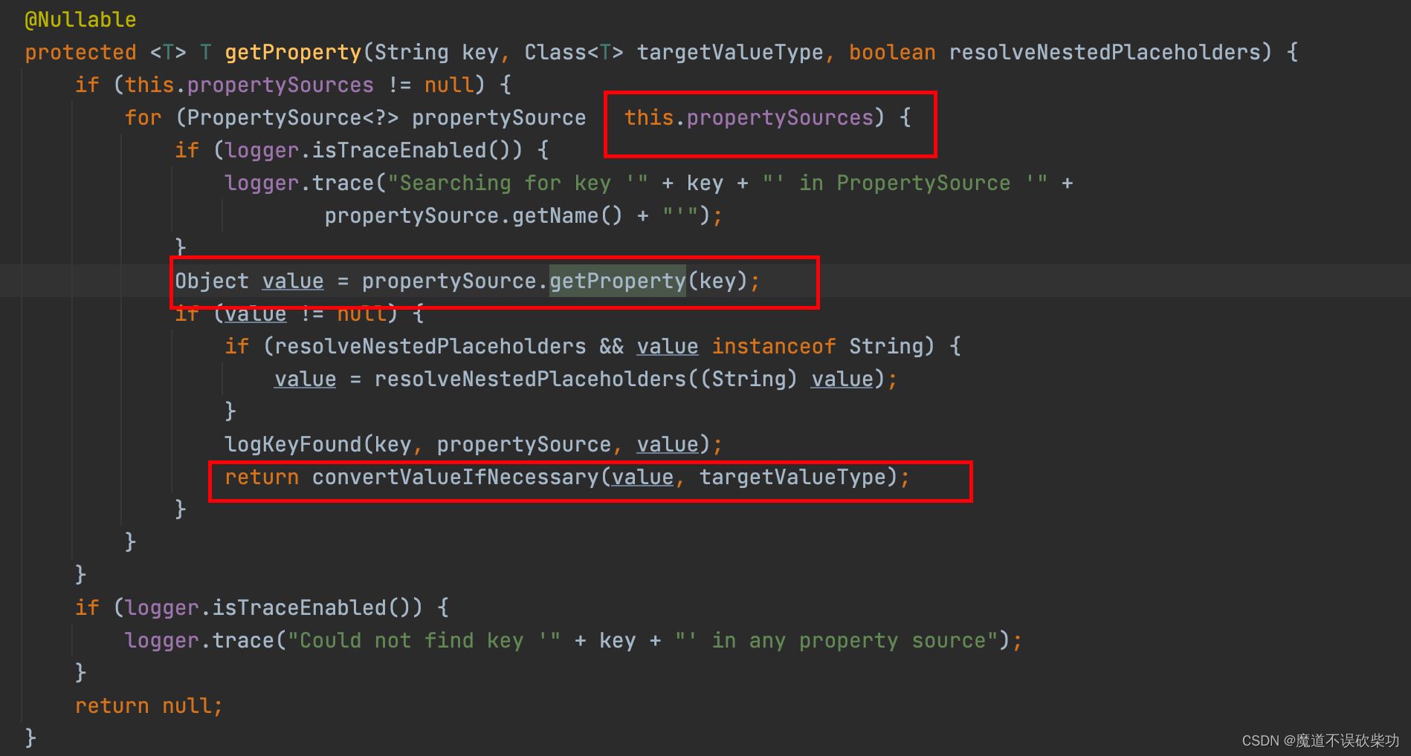
Task: Click 'this.propertySources != null' condition
Action: (x=299, y=85)
